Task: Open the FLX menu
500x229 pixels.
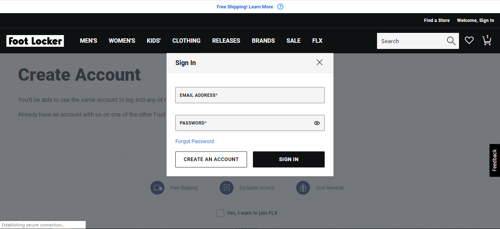Action: 317,41
